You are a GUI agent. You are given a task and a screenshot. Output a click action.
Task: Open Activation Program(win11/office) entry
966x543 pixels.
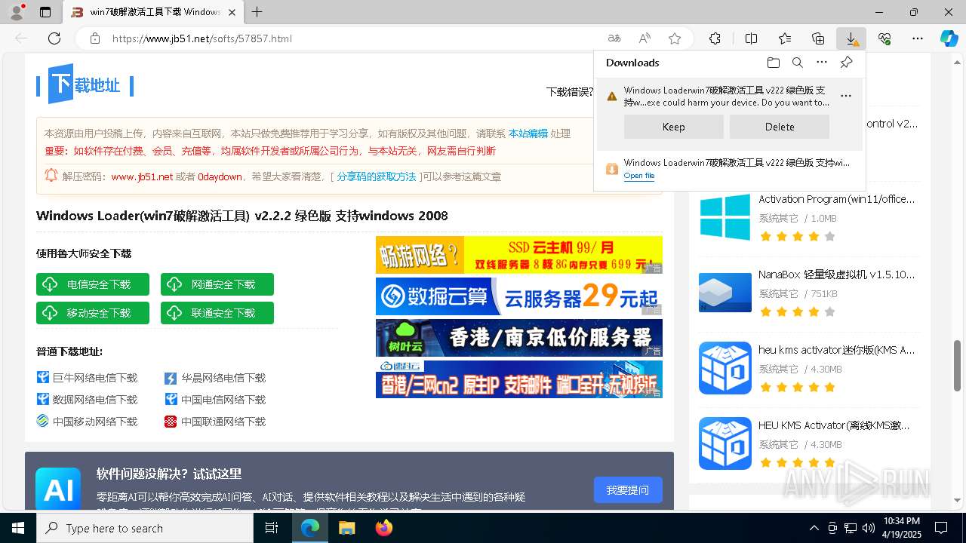pos(836,199)
